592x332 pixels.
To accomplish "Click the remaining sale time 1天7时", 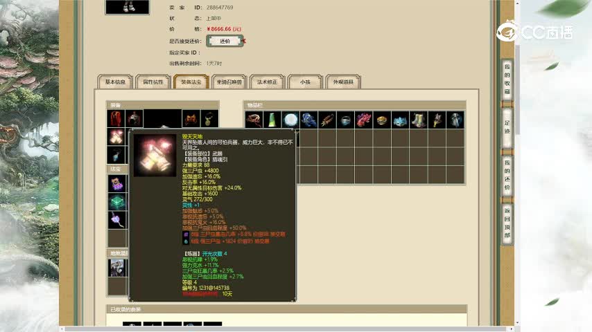I will 214,64.
